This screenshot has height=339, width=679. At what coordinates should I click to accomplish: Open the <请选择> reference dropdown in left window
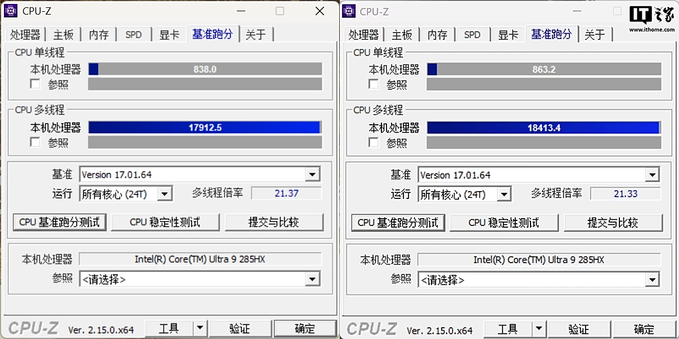313,279
